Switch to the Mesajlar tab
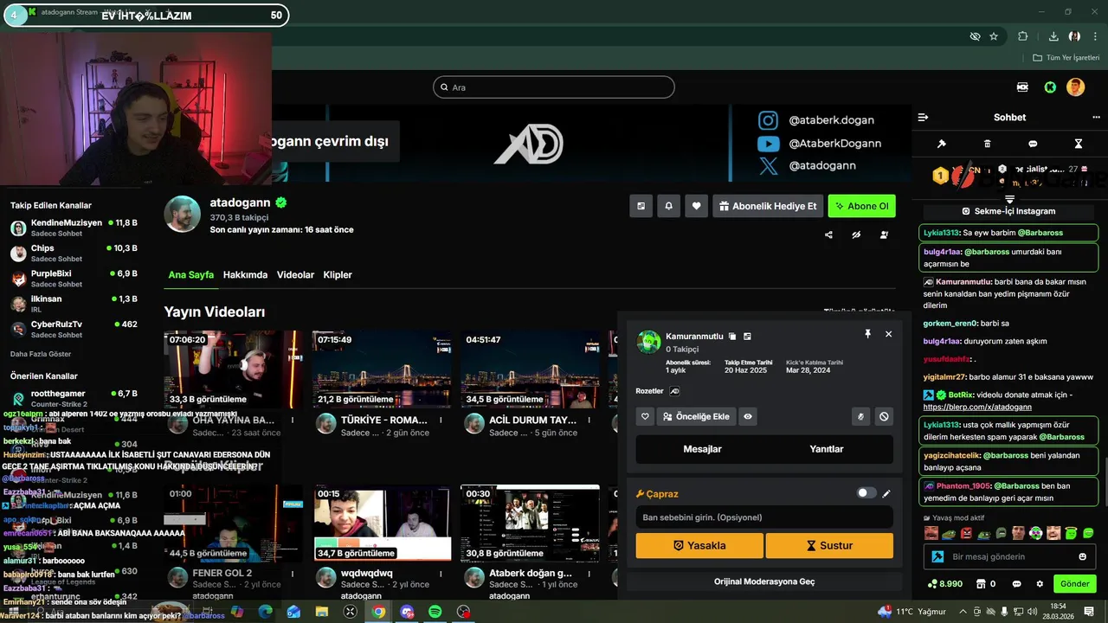Screen dimensions: 1108x623 [x=702, y=449]
